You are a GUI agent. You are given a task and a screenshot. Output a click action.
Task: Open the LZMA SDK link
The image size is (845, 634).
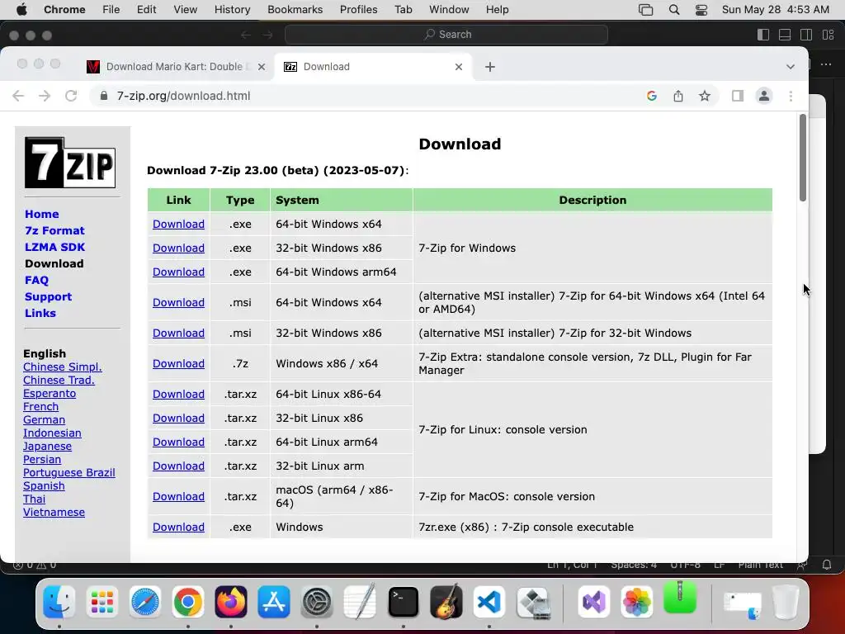click(54, 247)
